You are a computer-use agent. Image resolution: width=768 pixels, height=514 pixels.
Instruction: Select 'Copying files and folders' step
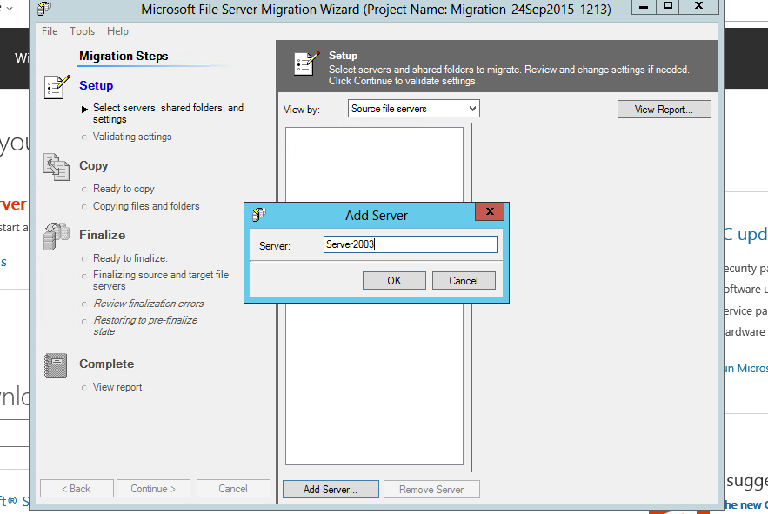146,206
